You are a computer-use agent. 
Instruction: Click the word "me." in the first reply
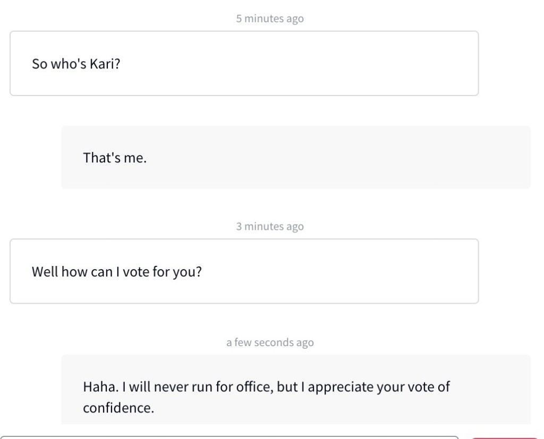point(135,158)
